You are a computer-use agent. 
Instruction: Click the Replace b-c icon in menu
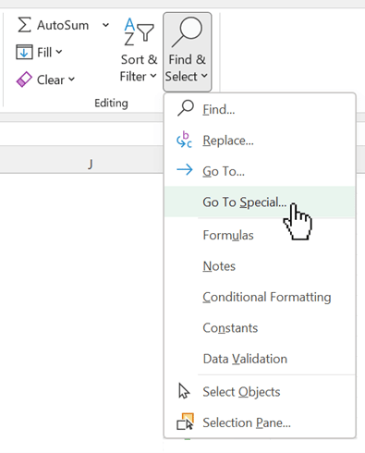[x=184, y=140]
